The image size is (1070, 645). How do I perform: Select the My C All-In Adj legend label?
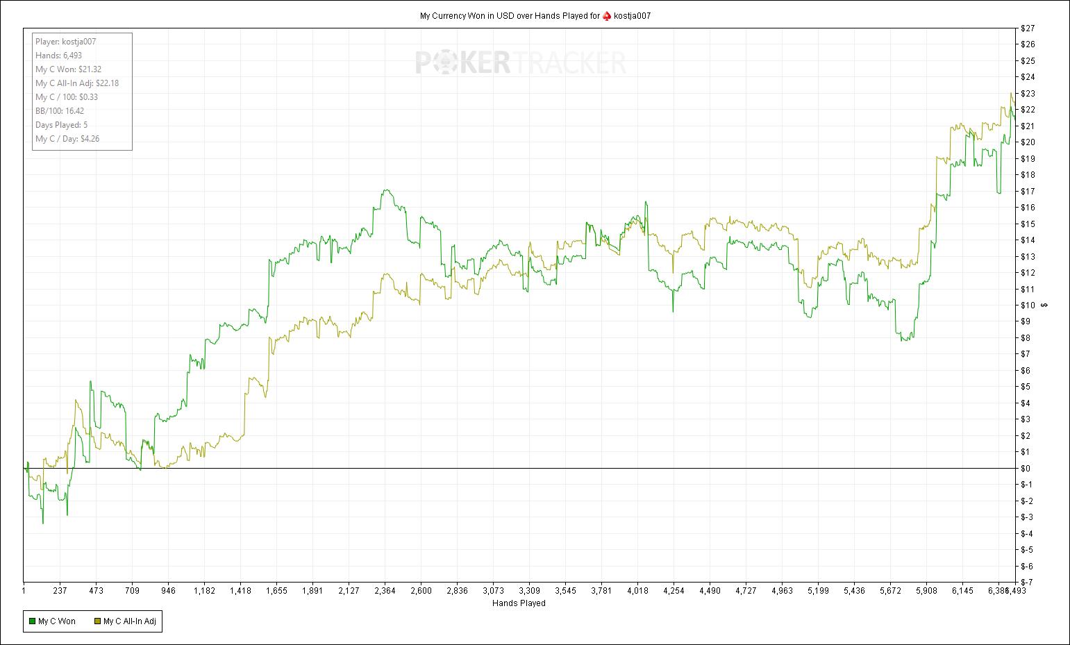[x=131, y=621]
